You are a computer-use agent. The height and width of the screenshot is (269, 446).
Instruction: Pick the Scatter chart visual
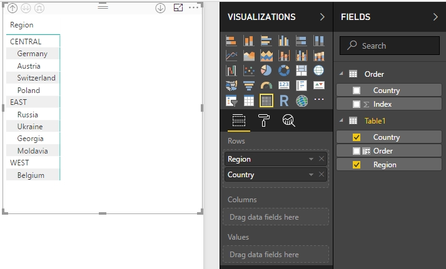click(248, 71)
